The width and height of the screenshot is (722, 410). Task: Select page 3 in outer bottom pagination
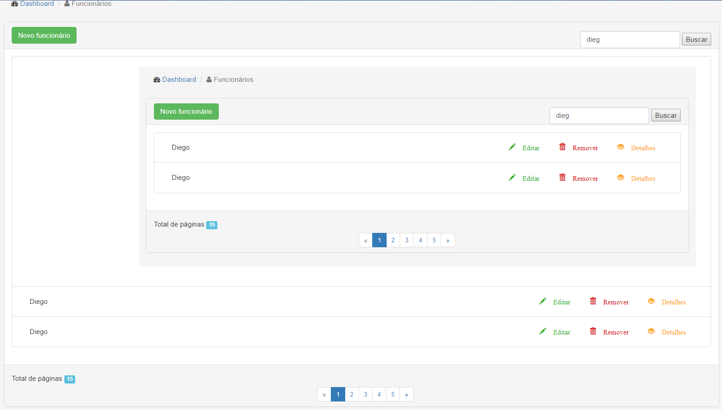[x=366, y=394]
